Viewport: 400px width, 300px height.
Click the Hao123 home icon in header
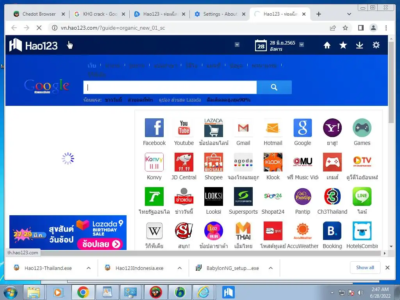327,45
